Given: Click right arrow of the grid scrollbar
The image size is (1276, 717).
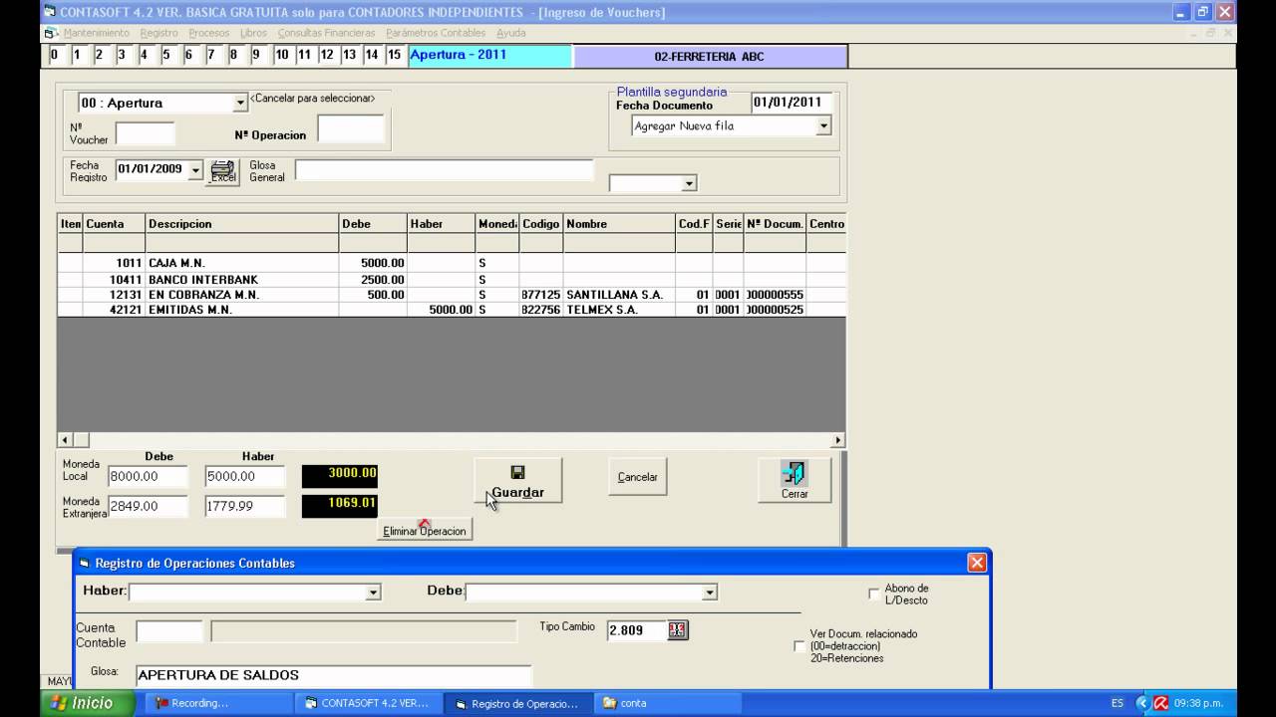Looking at the screenshot, I should pos(837,439).
